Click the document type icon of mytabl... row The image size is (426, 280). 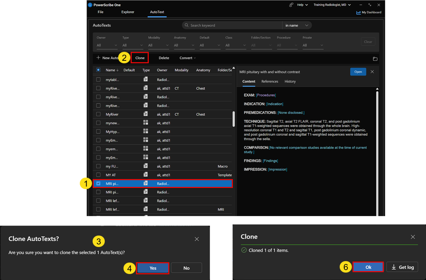click(146, 80)
